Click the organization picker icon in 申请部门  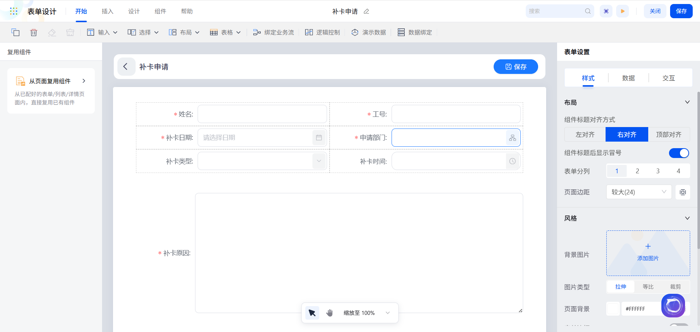[513, 138]
